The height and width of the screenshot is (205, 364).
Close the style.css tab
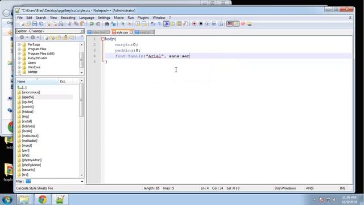(131, 32)
